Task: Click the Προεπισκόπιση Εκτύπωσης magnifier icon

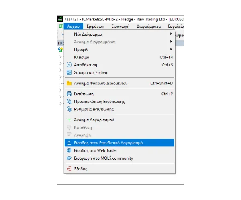Action: point(69,101)
